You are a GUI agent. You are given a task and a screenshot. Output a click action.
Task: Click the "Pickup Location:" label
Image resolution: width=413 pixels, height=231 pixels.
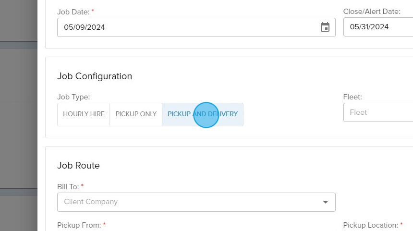click(370, 225)
